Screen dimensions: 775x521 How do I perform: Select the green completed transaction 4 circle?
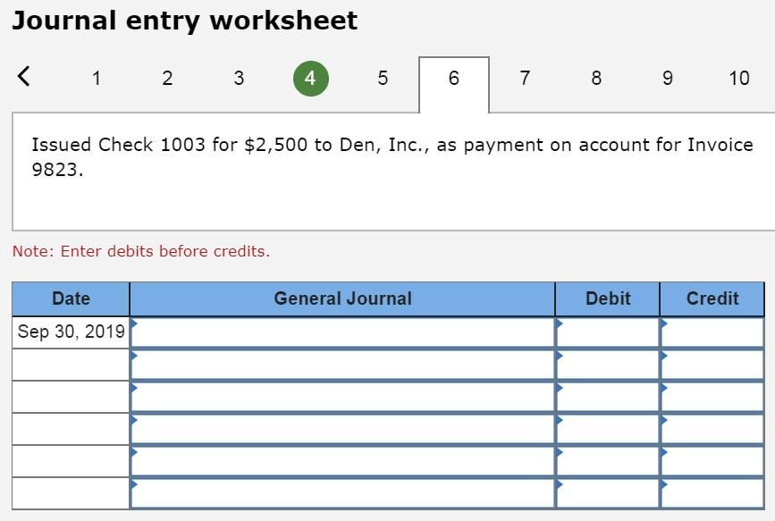tap(310, 78)
